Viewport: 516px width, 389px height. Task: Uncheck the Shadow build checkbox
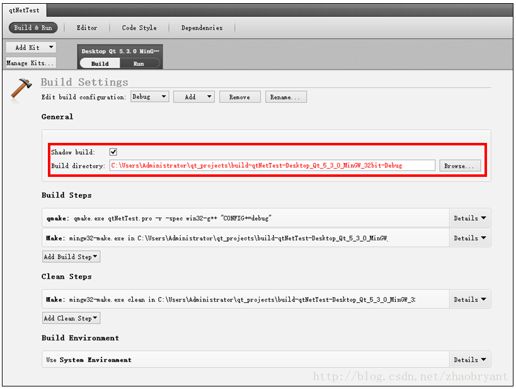(113, 152)
